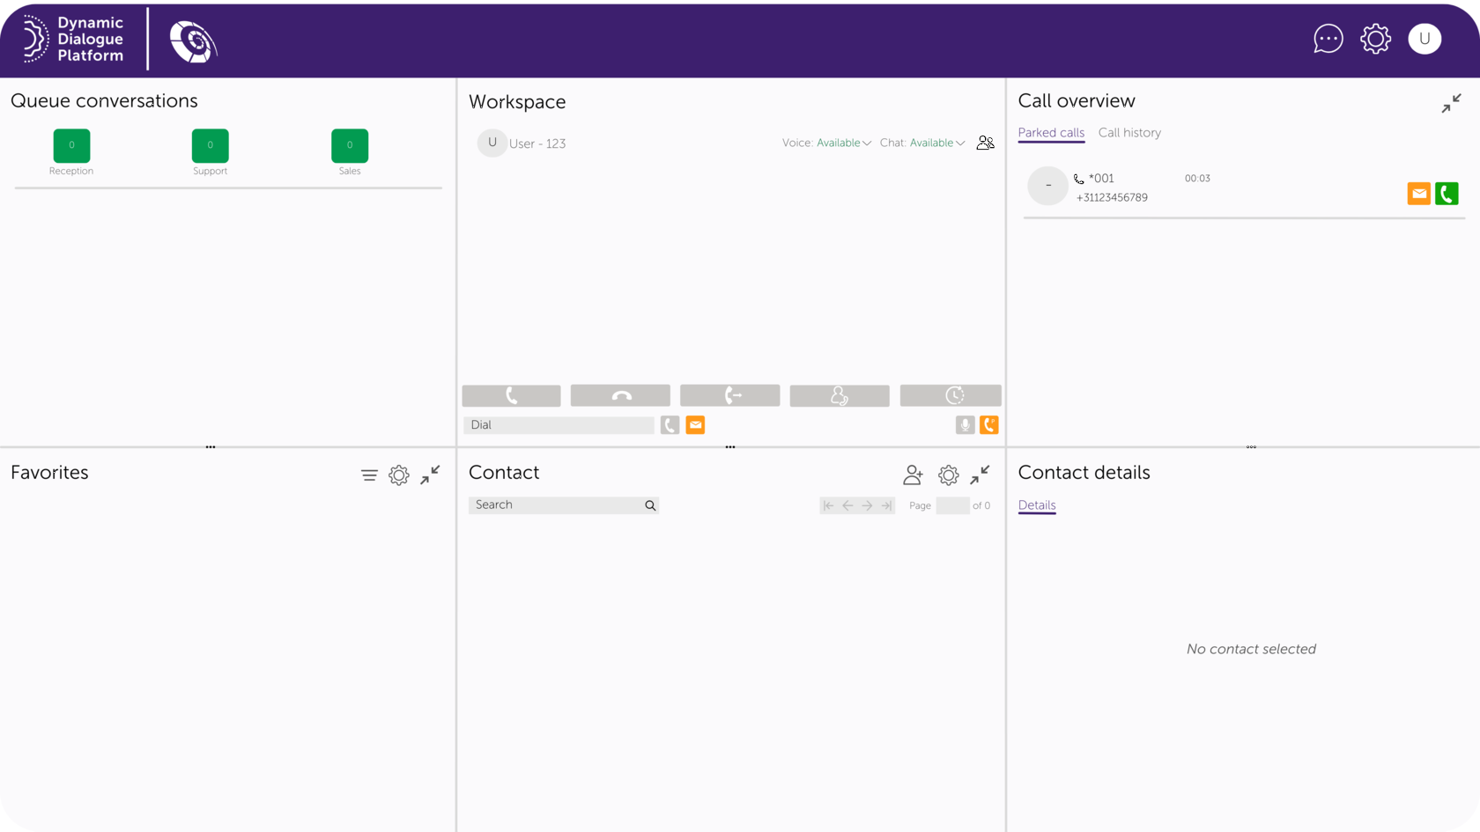Select parked call number +31123456789
This screenshot has height=832, width=1480.
coord(1112,198)
